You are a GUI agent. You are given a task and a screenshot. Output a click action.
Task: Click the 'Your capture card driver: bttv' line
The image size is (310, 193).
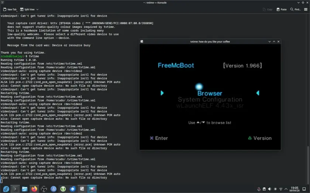coord(80,23)
